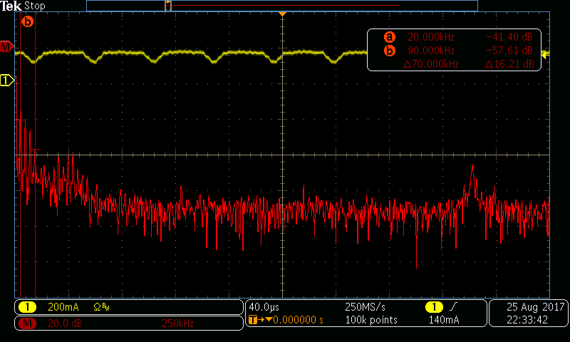Click the trigger source channel 1 badge

432,306
